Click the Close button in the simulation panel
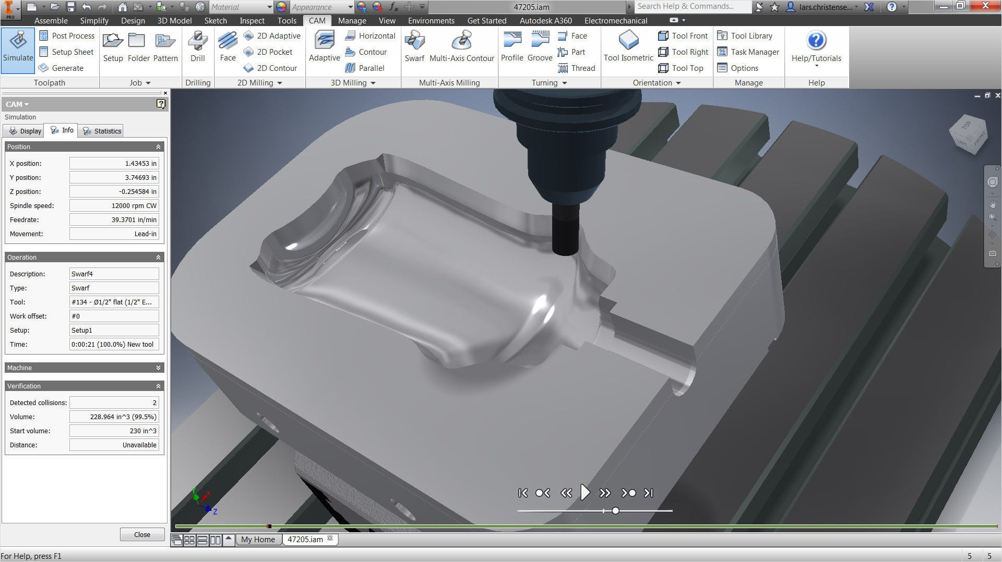This screenshot has height=562, width=1002. [141, 534]
